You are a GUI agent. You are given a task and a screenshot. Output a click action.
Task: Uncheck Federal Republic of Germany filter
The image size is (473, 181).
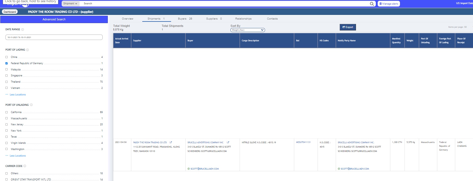(7, 63)
